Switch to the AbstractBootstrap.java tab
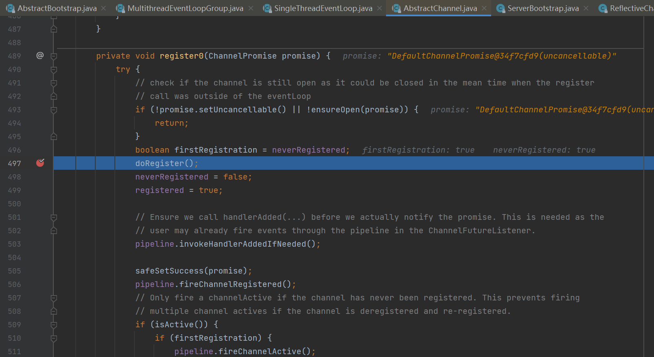 57,8
